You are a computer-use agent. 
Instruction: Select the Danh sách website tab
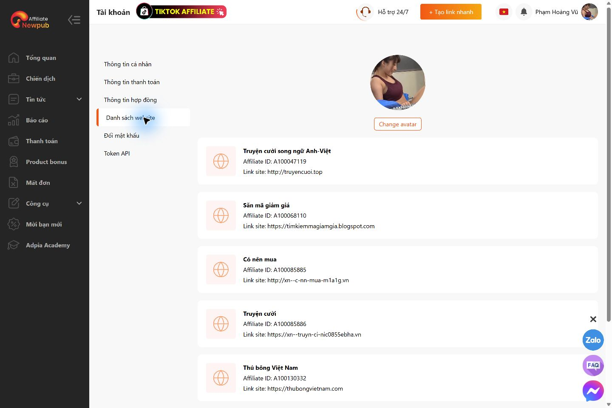click(143, 118)
